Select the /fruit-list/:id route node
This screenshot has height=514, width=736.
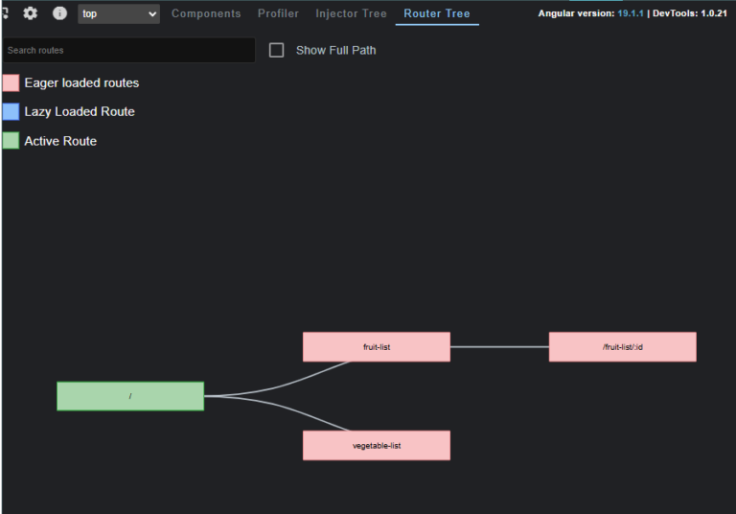pyautogui.click(x=622, y=347)
